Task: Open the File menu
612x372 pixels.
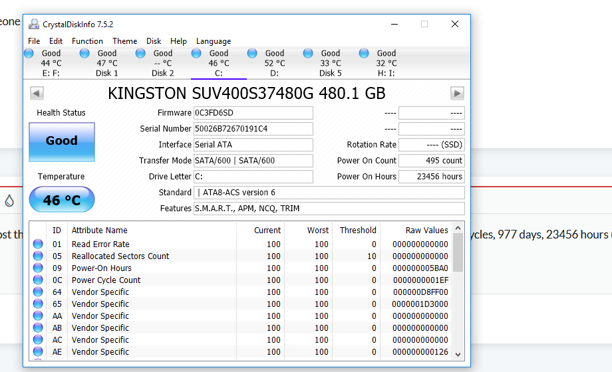Action: point(34,41)
